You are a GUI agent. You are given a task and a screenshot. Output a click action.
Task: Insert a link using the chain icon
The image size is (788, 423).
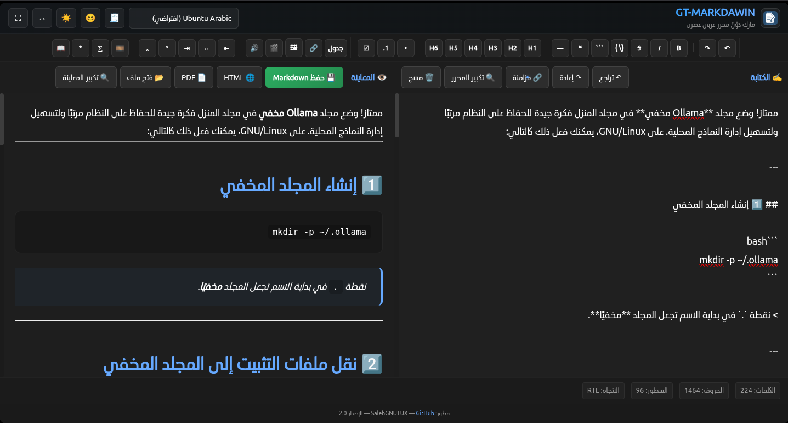pyautogui.click(x=313, y=48)
